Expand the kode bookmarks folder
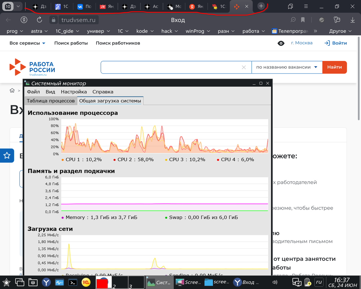The width and height of the screenshot is (361, 289). click(145, 31)
